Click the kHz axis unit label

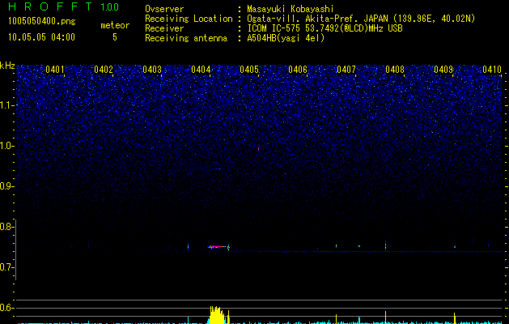(x=7, y=66)
